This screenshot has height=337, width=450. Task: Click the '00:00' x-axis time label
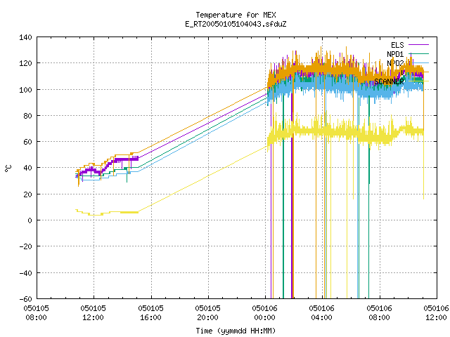click(x=264, y=317)
